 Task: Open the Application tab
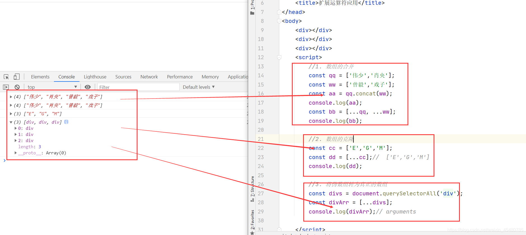coord(238,77)
